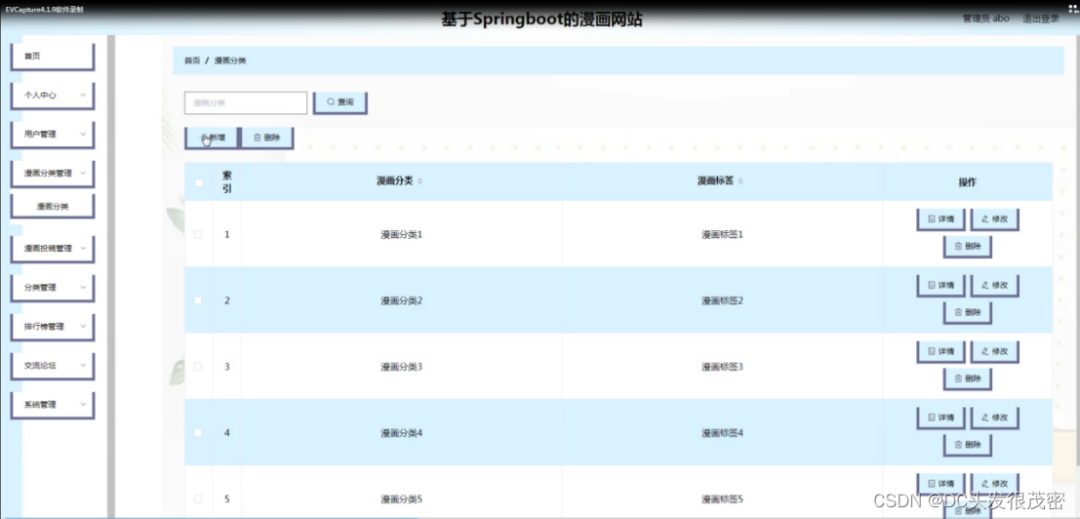Click 修改 for the 漫画分类4 row
This screenshot has width=1080, height=519.
pos(994,418)
